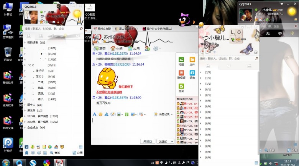This screenshot has height=166, width=299.
Task: Click the speaker message box icon in left QQ
Action: click(x=39, y=153)
